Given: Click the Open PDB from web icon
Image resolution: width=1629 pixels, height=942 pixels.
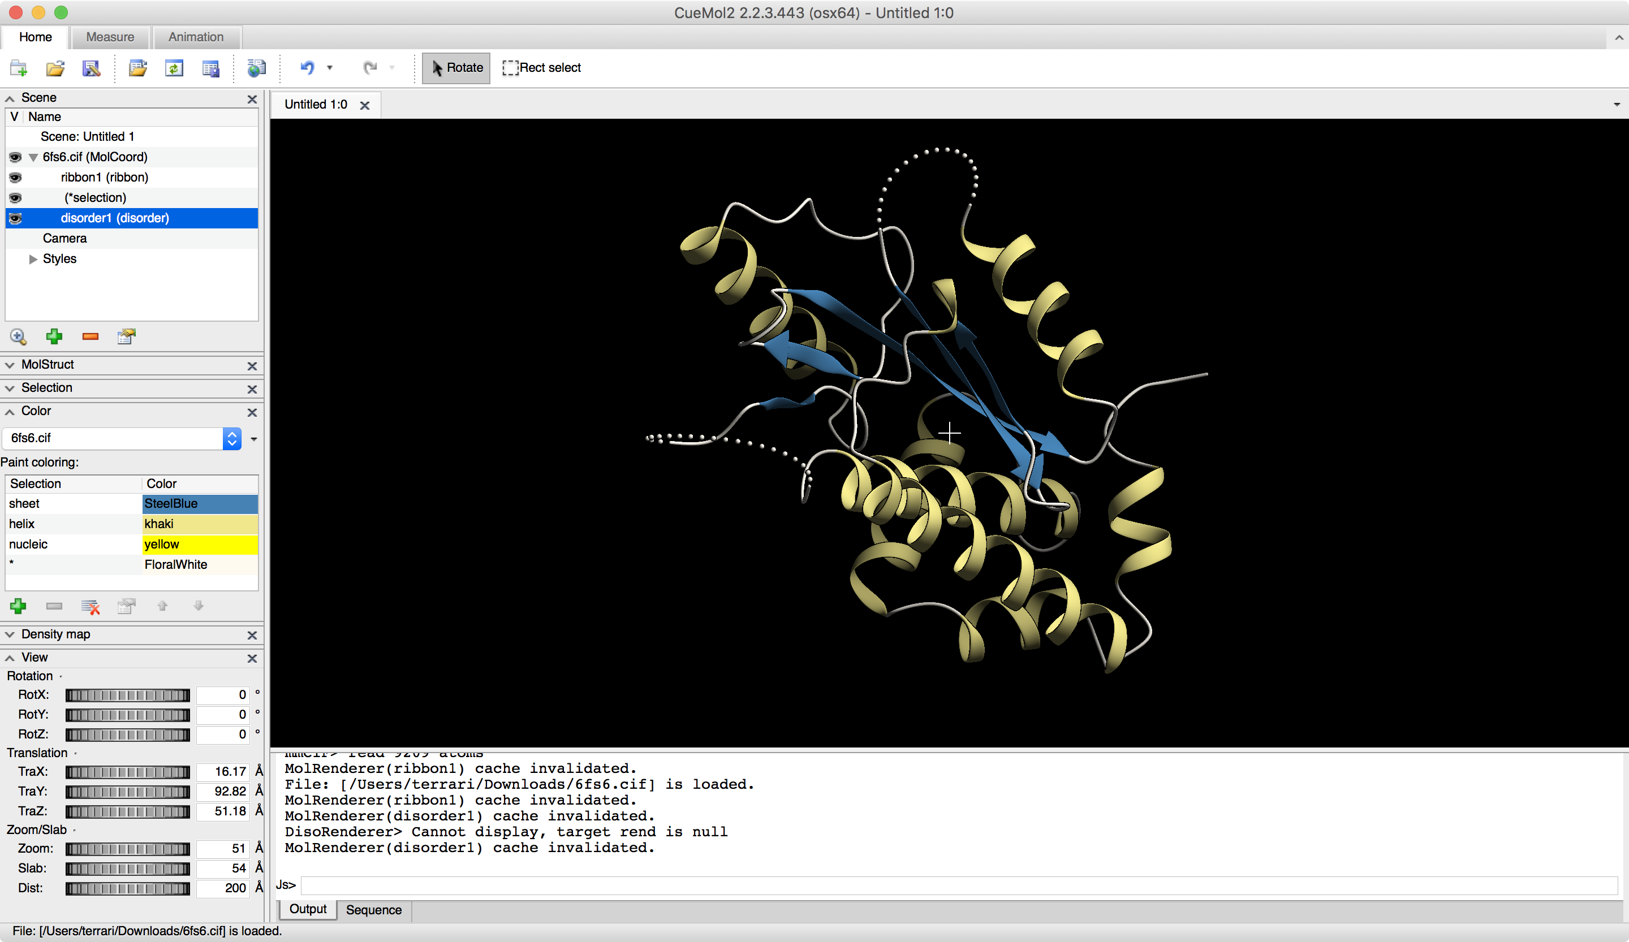Looking at the screenshot, I should (x=256, y=68).
